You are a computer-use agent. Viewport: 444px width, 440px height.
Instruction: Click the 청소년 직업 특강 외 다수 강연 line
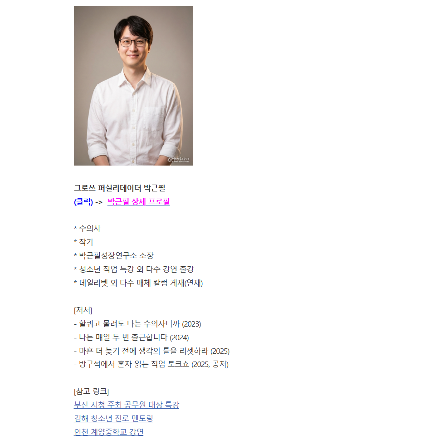[134, 269]
